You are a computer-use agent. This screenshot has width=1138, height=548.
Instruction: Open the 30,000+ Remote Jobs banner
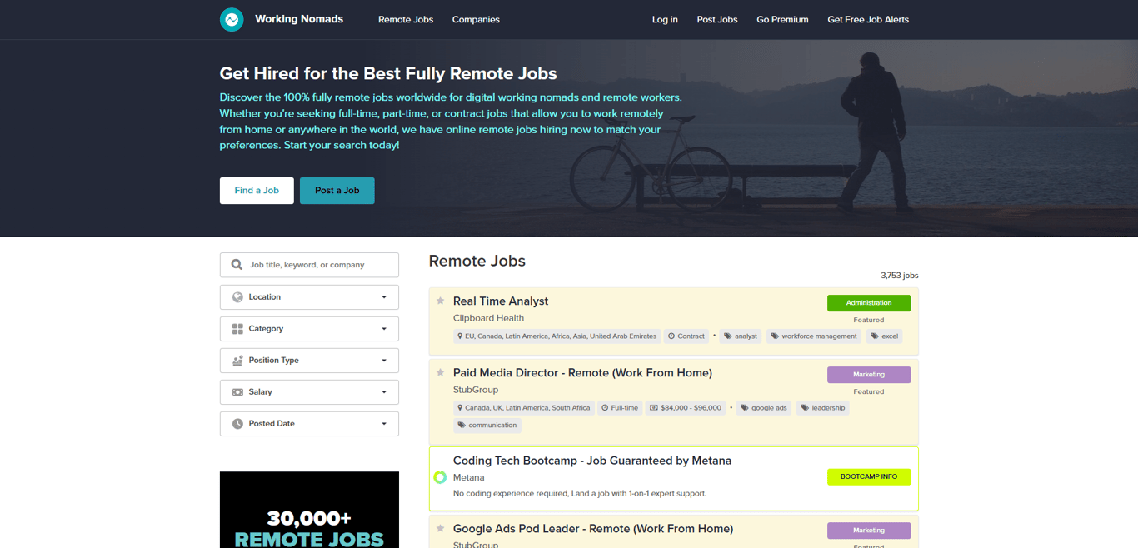[x=309, y=510]
